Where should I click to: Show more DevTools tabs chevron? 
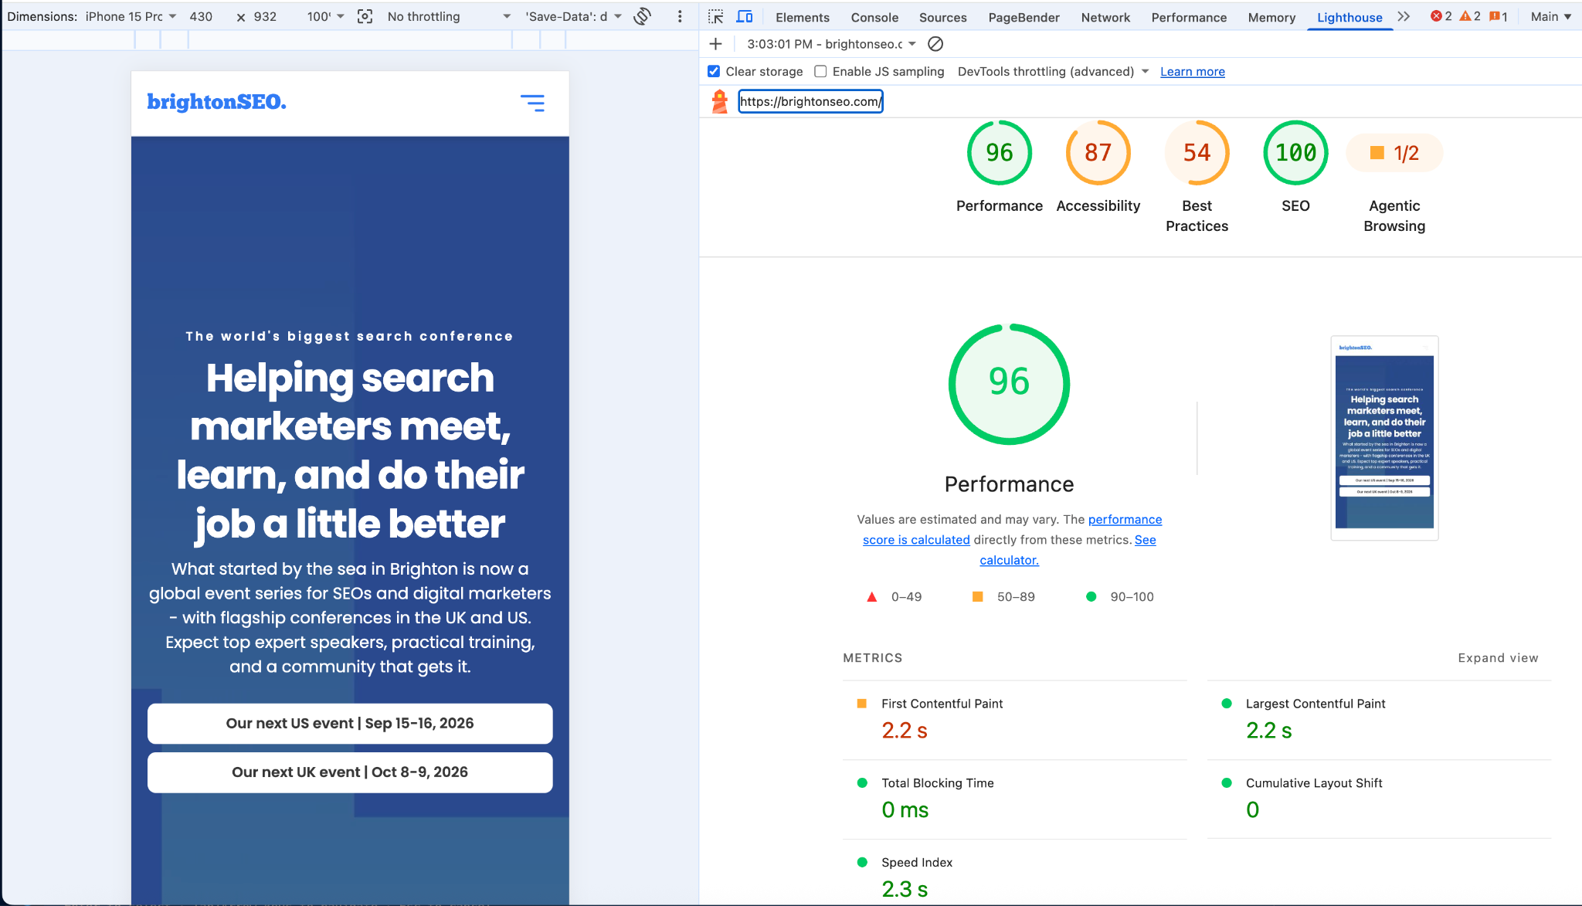[x=1404, y=16]
